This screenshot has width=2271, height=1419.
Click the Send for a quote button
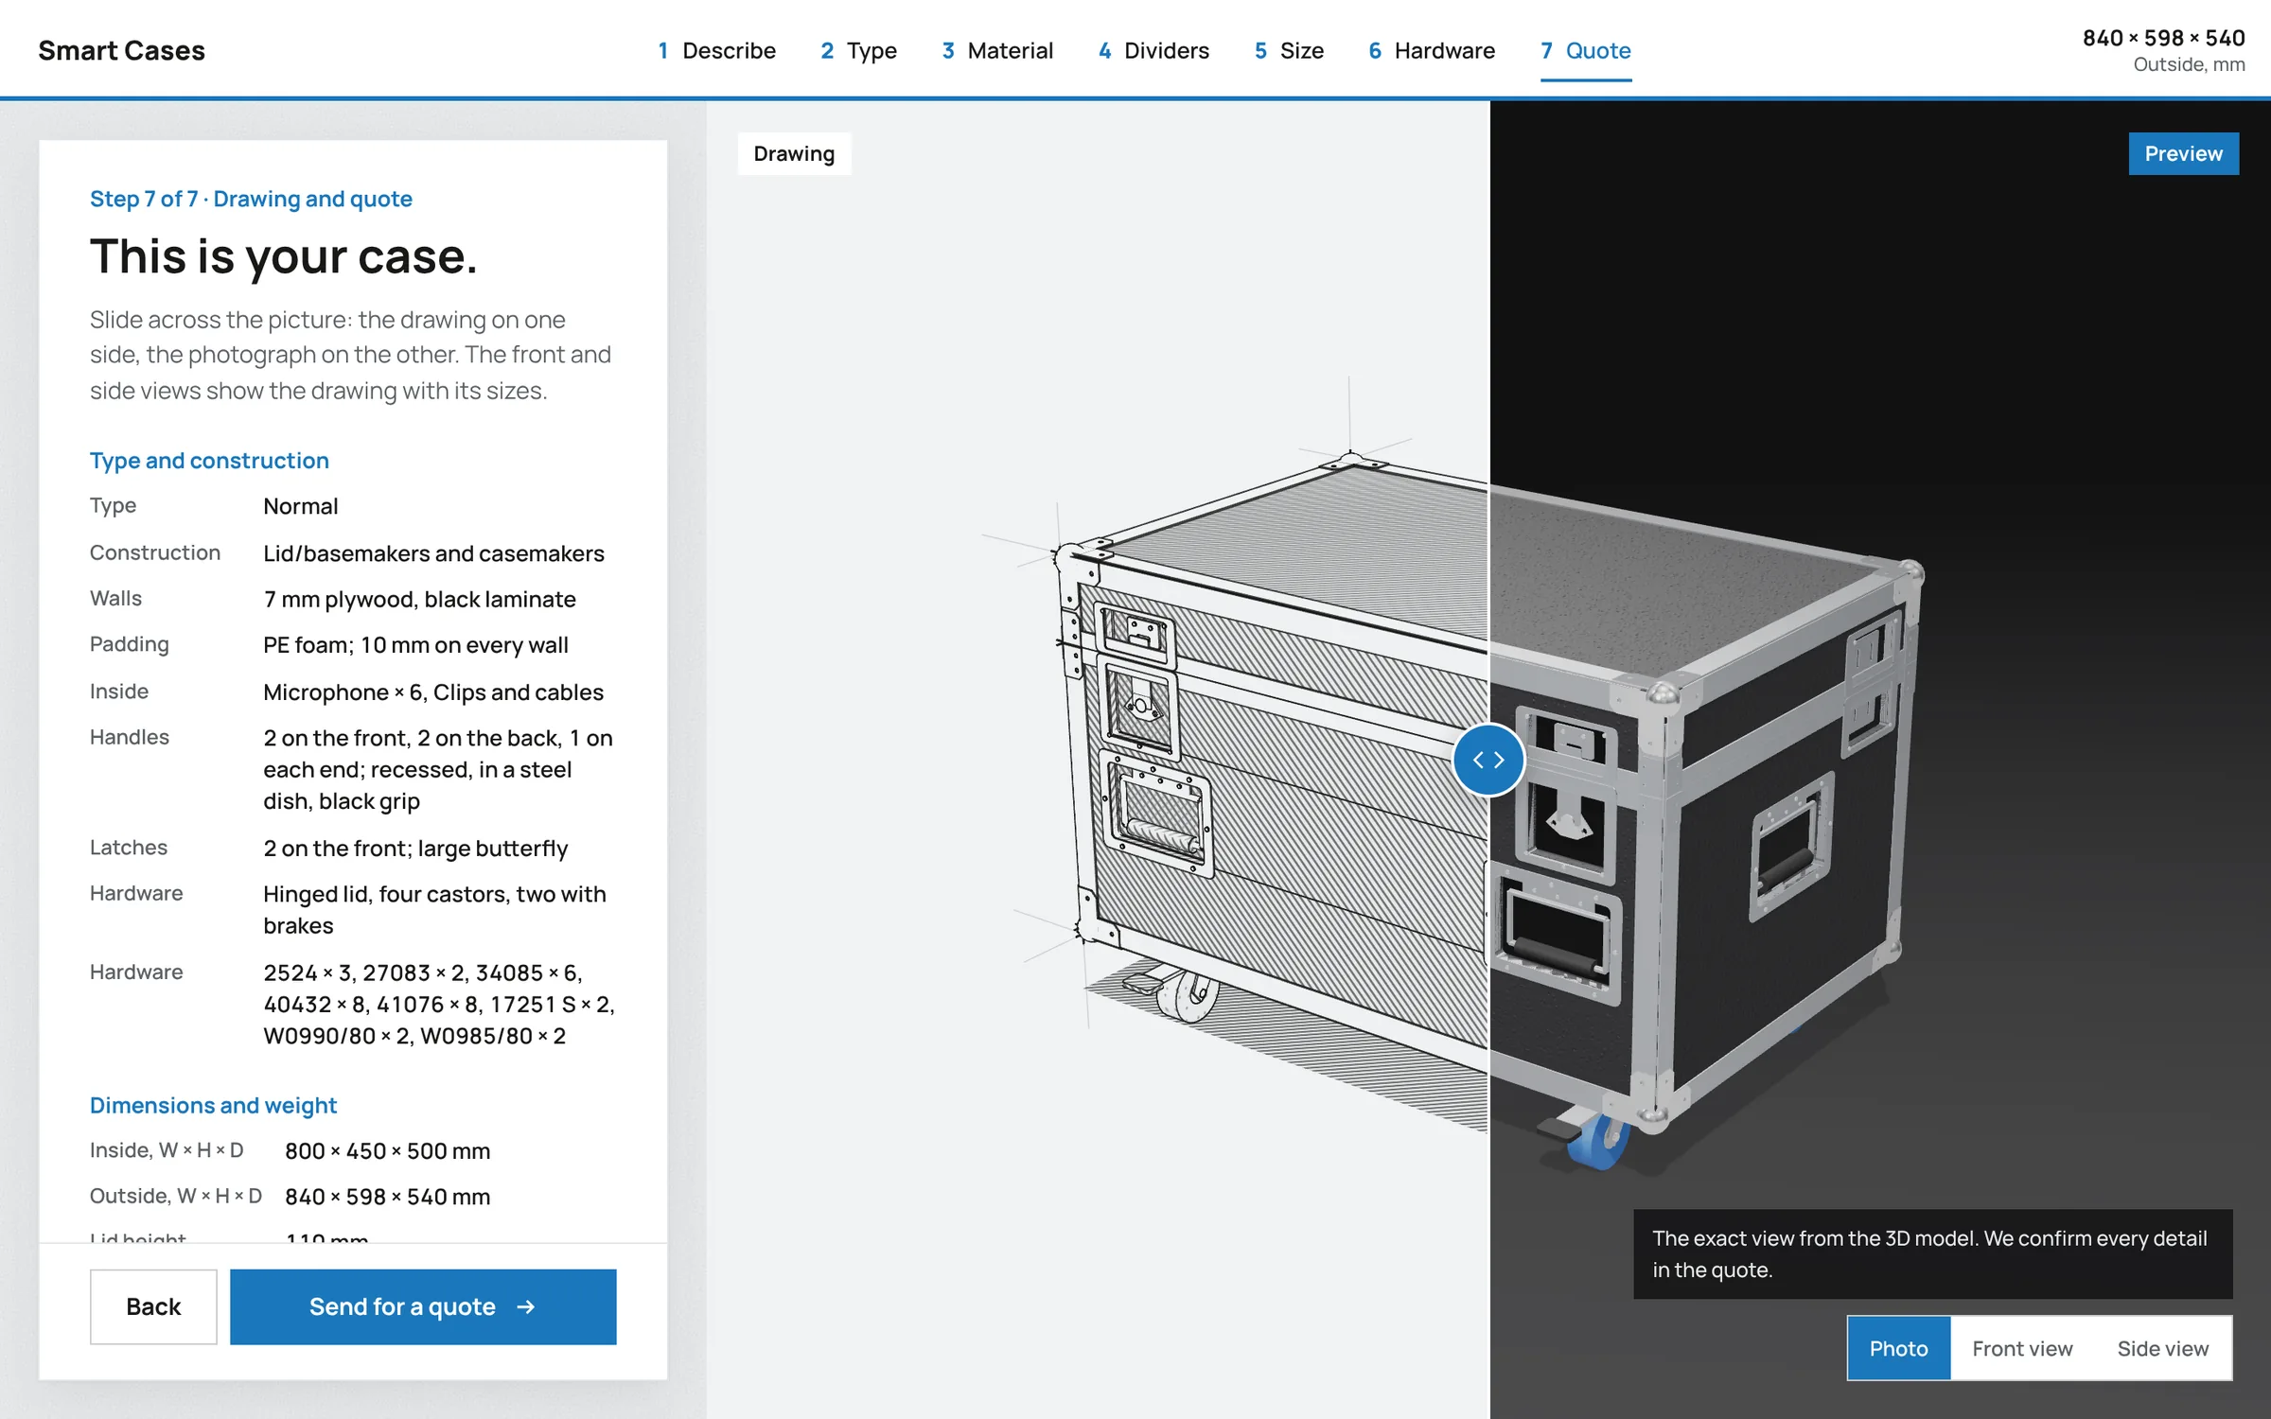(423, 1306)
